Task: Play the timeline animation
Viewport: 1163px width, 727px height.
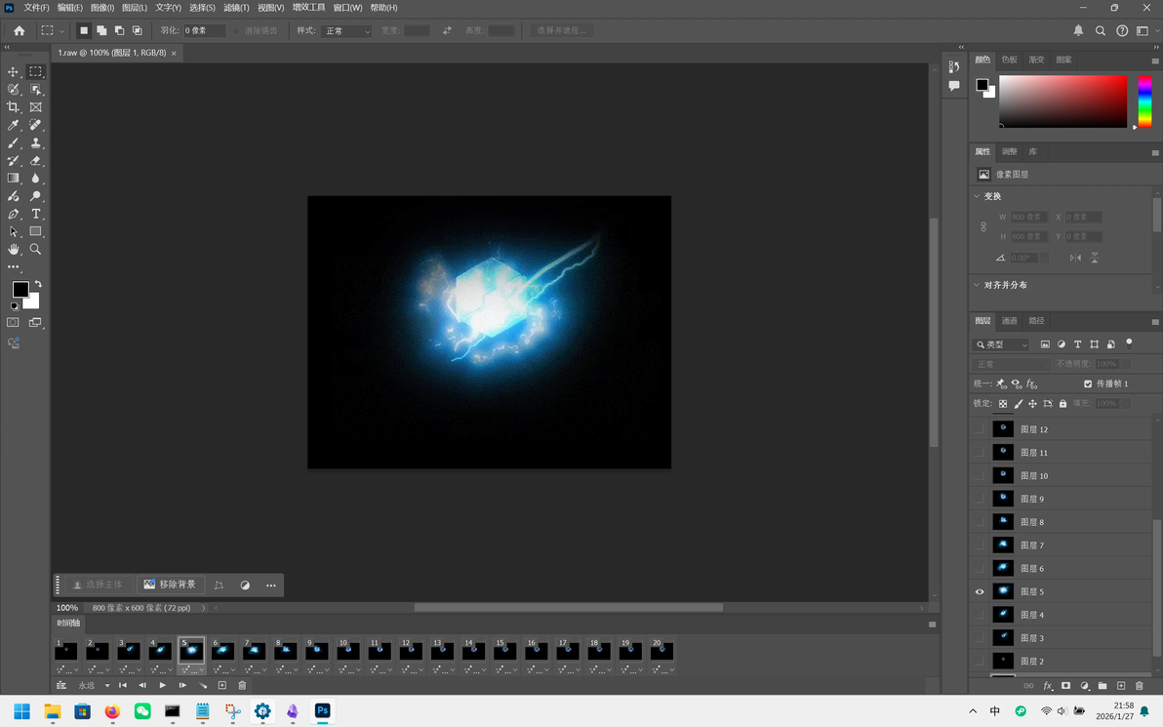Action: point(162,685)
